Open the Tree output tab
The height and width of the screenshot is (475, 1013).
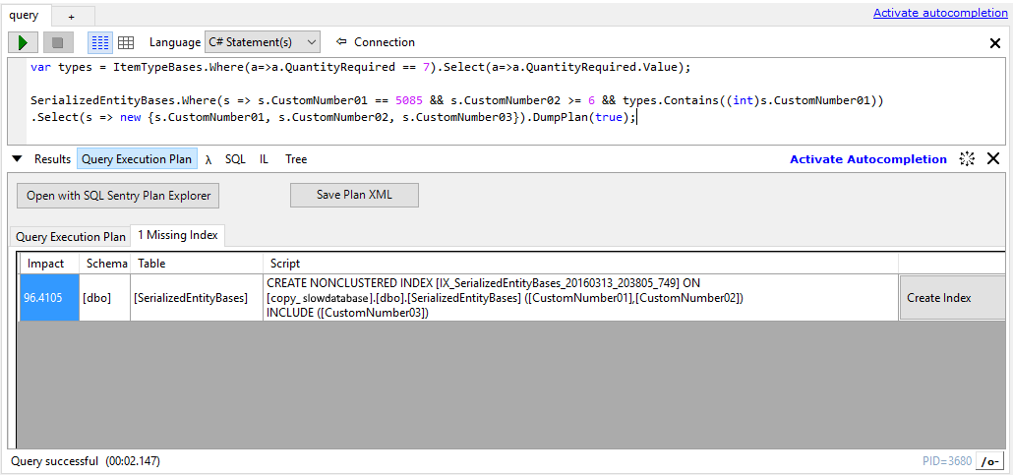click(x=297, y=159)
